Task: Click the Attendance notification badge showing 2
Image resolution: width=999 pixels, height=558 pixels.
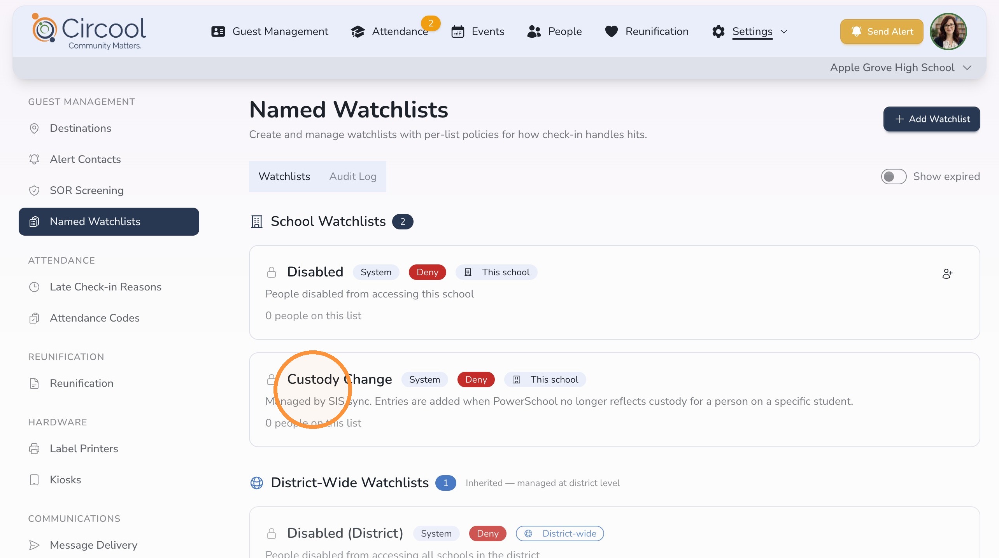Action: pyautogui.click(x=431, y=23)
